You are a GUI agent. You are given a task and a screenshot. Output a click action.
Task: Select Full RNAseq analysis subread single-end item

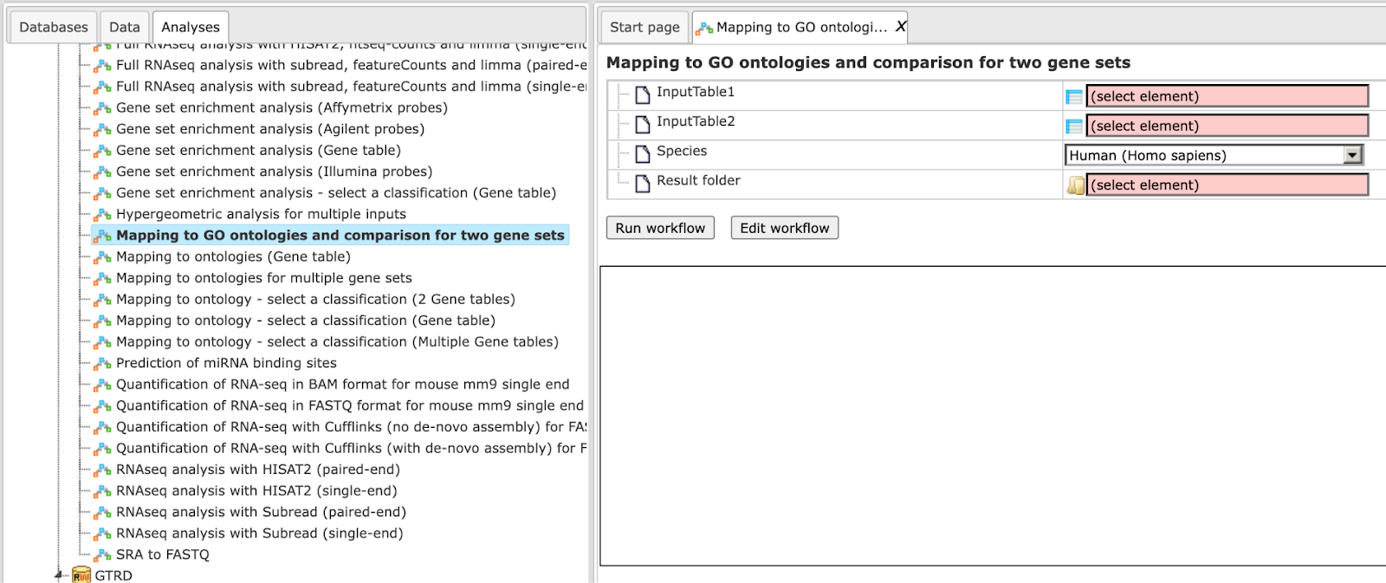(351, 87)
